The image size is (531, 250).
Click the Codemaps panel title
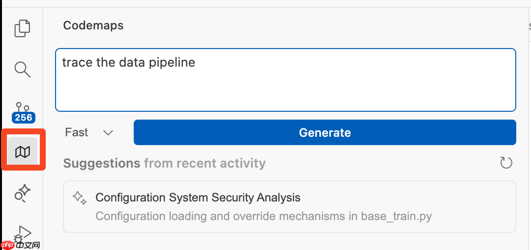tap(93, 25)
